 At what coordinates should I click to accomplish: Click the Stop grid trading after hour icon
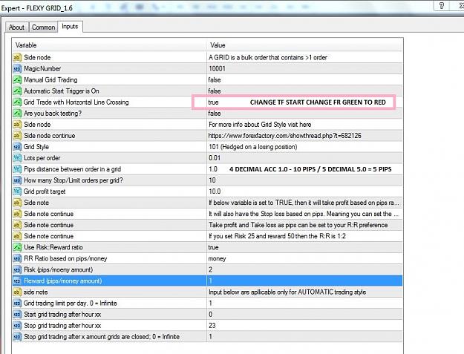coord(17,326)
